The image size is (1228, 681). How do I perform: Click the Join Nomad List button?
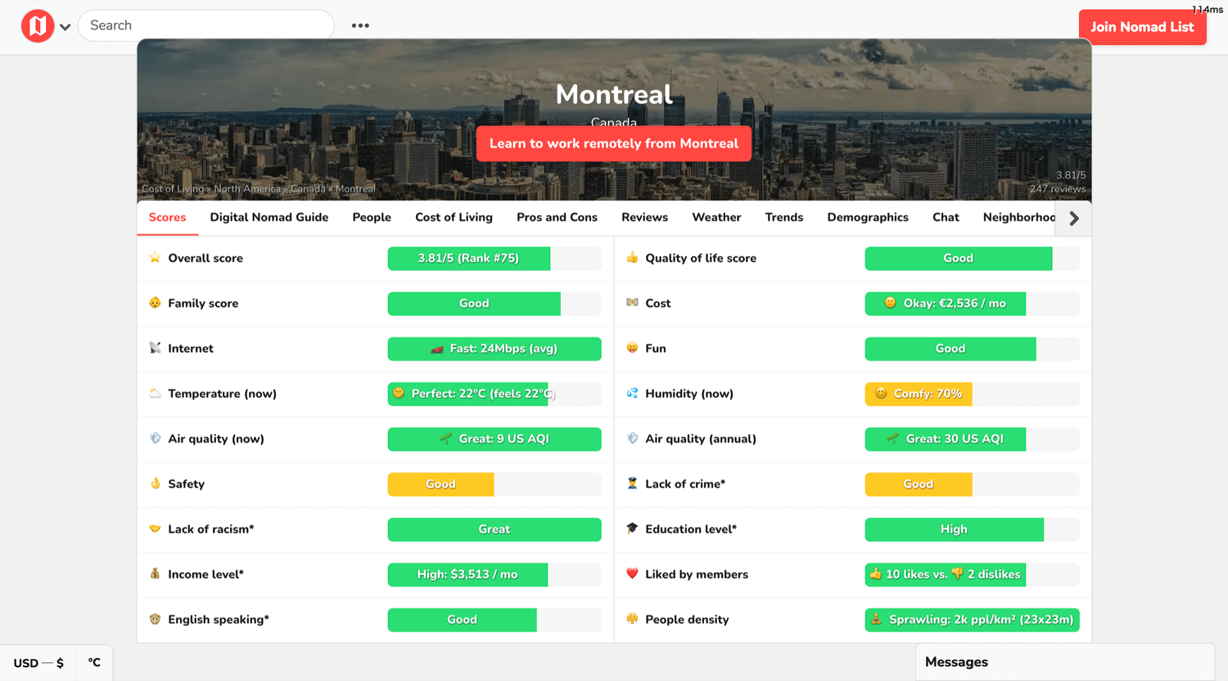[1142, 27]
